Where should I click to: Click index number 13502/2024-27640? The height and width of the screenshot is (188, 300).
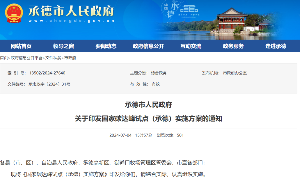(x=47, y=73)
